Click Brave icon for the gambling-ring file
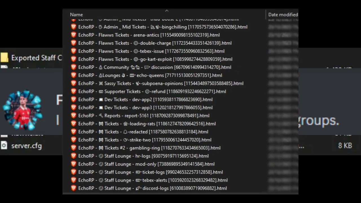This screenshot has width=361, height=203. pyautogui.click(x=73, y=148)
